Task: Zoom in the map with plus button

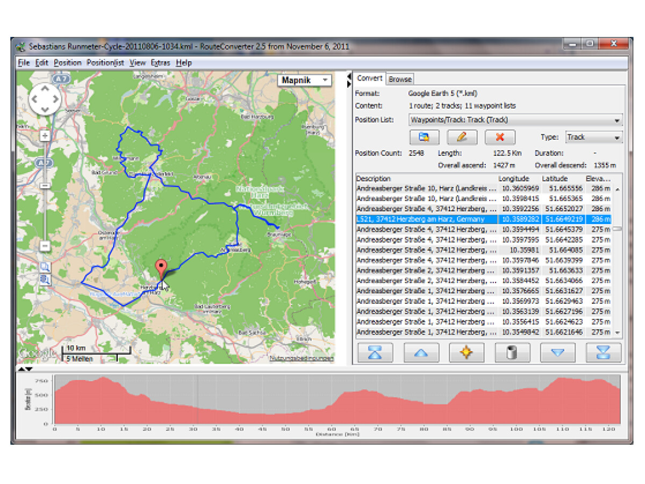Action: click(x=45, y=136)
